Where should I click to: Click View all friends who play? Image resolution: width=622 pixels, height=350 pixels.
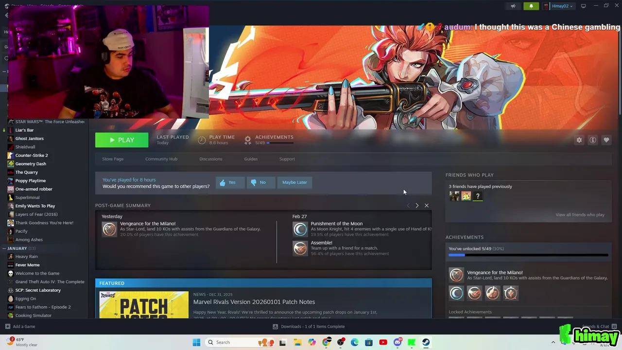580,215
